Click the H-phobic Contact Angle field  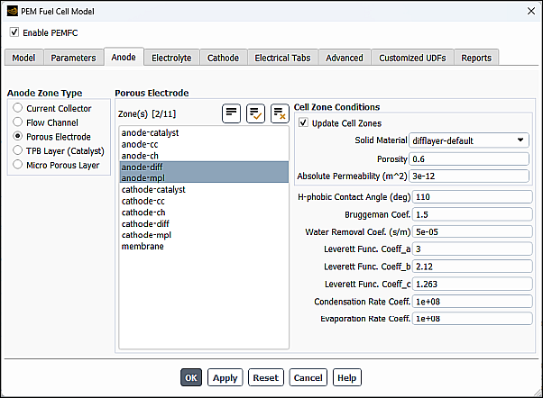[x=473, y=197]
